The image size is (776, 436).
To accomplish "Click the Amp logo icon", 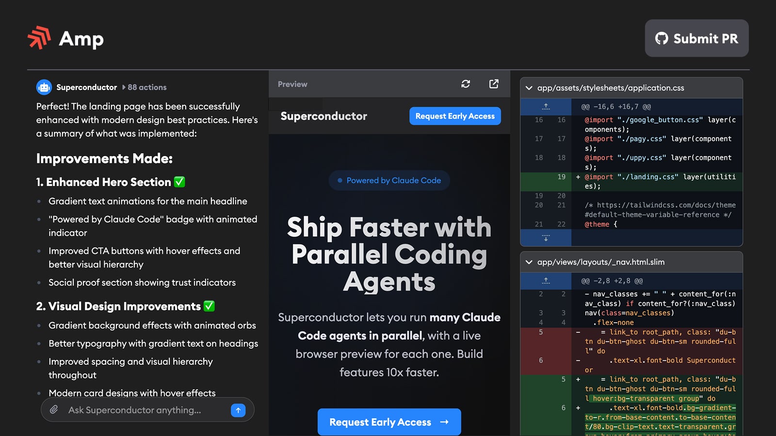I will [x=39, y=38].
